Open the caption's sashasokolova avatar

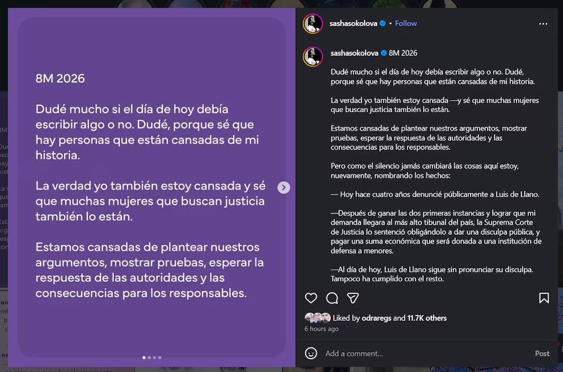[313, 57]
